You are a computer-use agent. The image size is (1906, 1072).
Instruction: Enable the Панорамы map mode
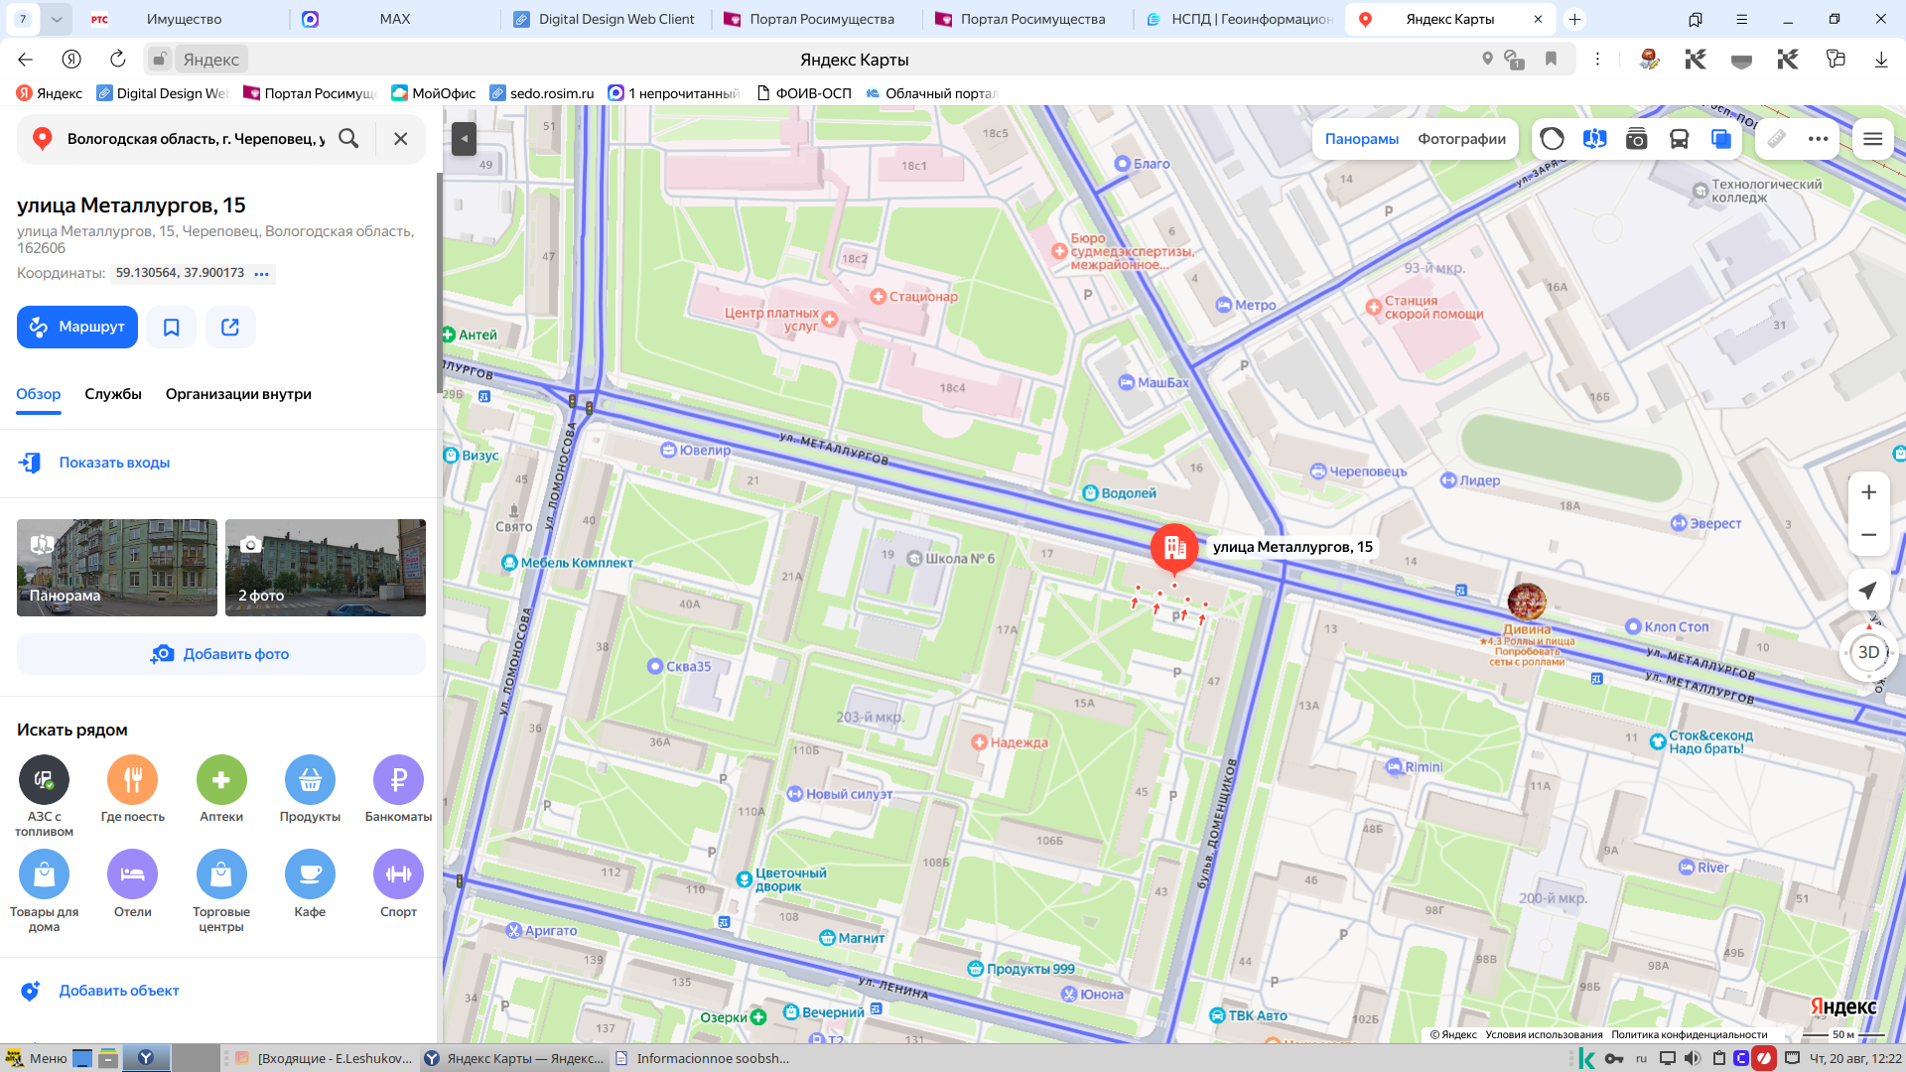click(1362, 139)
